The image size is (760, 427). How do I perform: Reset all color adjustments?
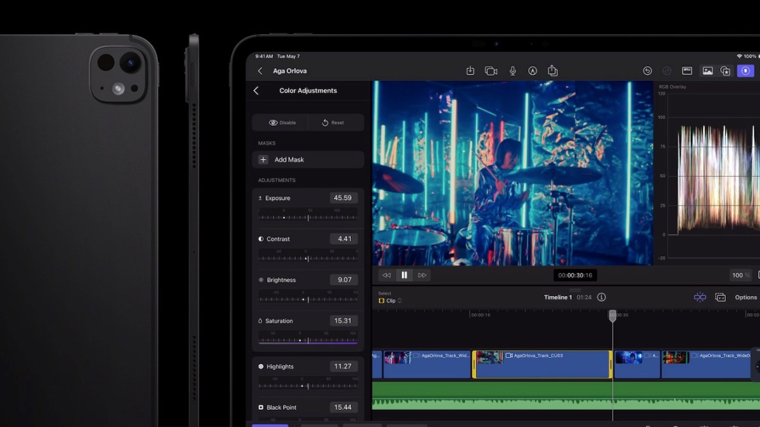[336, 122]
